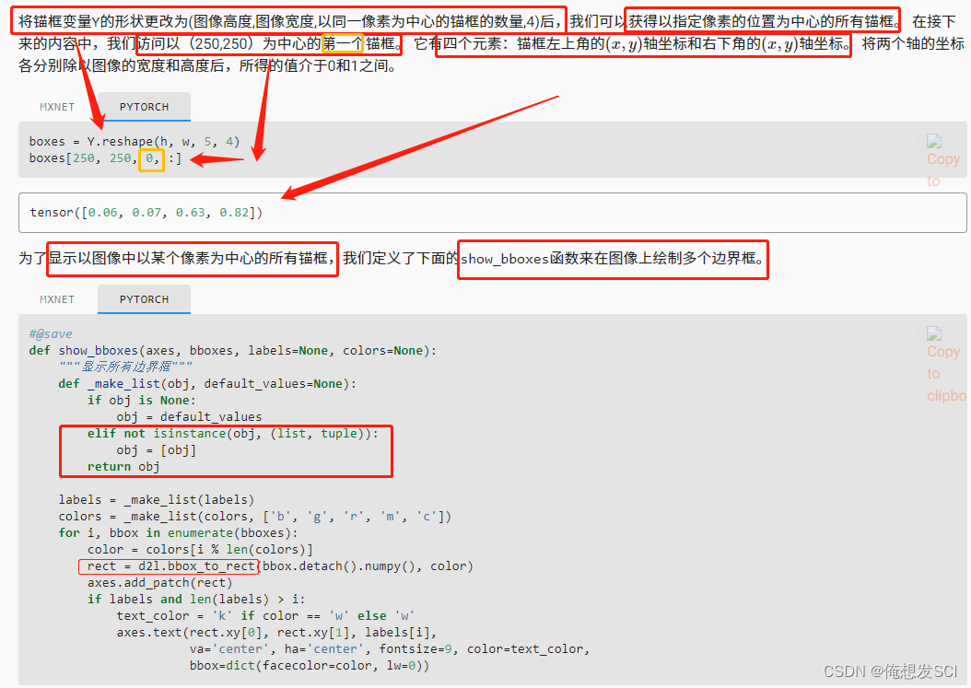Click the 'color = colors[i % len(colors)]' line
Image resolution: width=971 pixels, height=688 pixels.
200,550
